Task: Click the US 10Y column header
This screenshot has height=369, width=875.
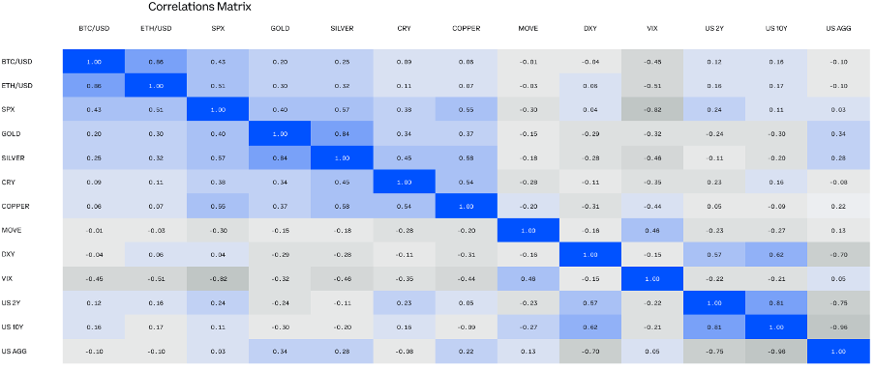Action: 775,28
